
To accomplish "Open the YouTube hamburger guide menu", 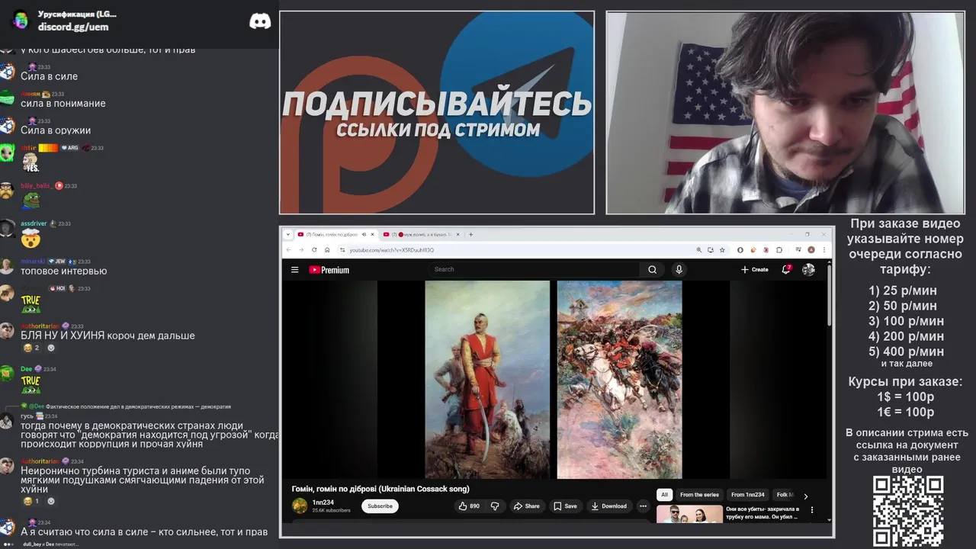I will (295, 269).
